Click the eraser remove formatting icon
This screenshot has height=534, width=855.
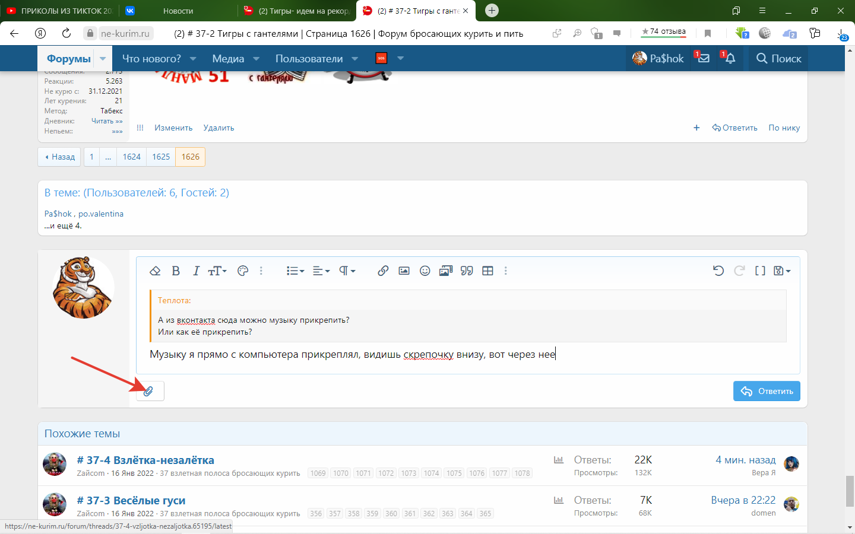pyautogui.click(x=155, y=271)
